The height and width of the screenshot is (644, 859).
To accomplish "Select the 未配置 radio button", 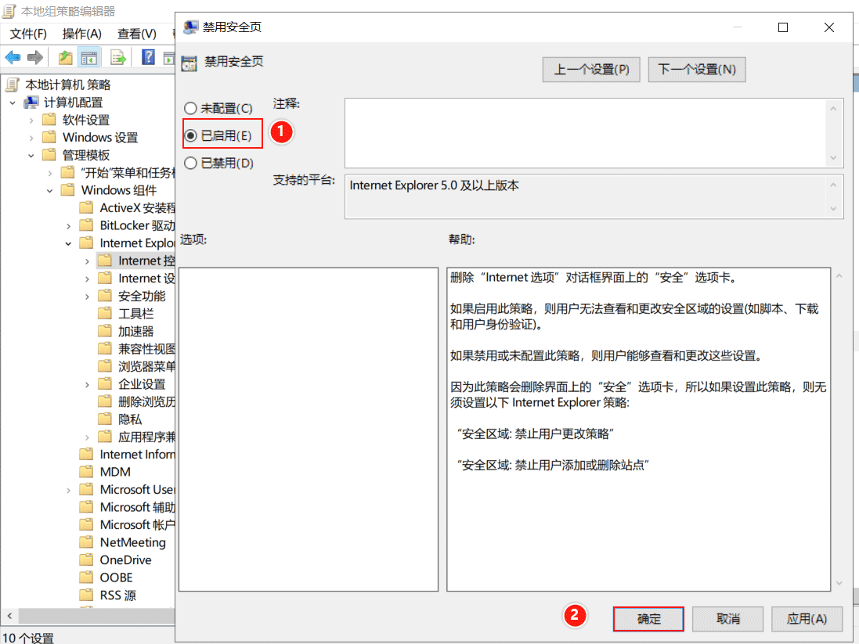I will [x=190, y=108].
